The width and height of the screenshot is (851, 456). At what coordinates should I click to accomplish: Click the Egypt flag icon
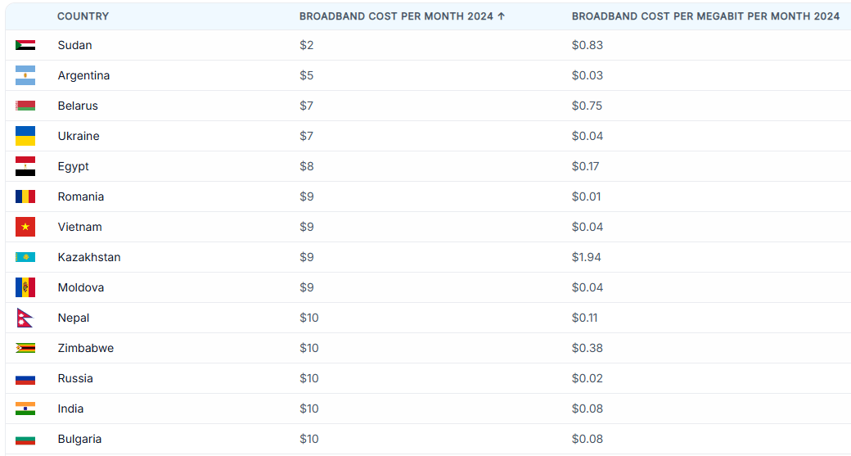tap(25, 166)
